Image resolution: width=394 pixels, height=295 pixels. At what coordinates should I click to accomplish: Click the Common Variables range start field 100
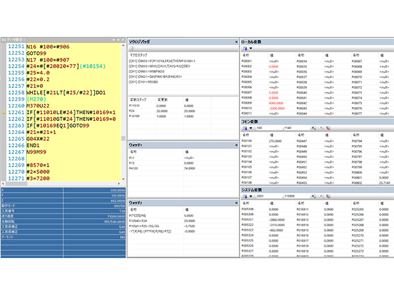click(x=269, y=128)
